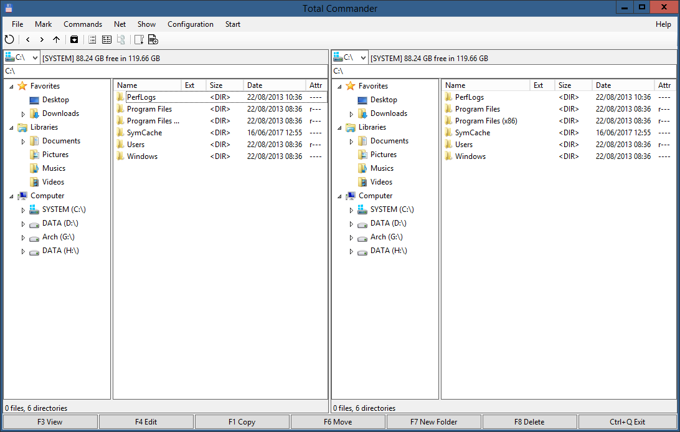Image resolution: width=680 pixels, height=432 pixels.
Task: Click the PerfLogs folder icon in the left panel
Action: pos(121,97)
